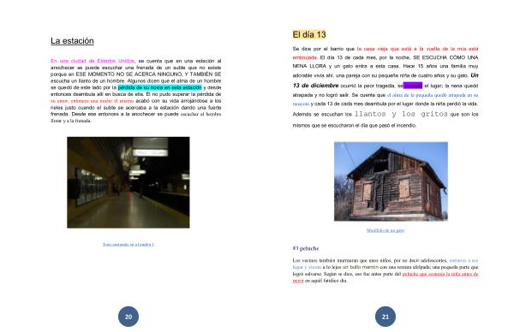Screen dimensions: 514x332
Task: Click the highlighted "El día 13" heading
Action: coord(309,34)
